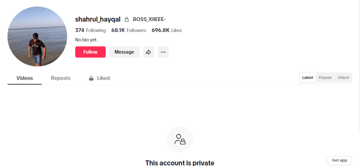The height and width of the screenshot is (166, 360).
Task: Switch to the Videos tab
Action: (24, 78)
